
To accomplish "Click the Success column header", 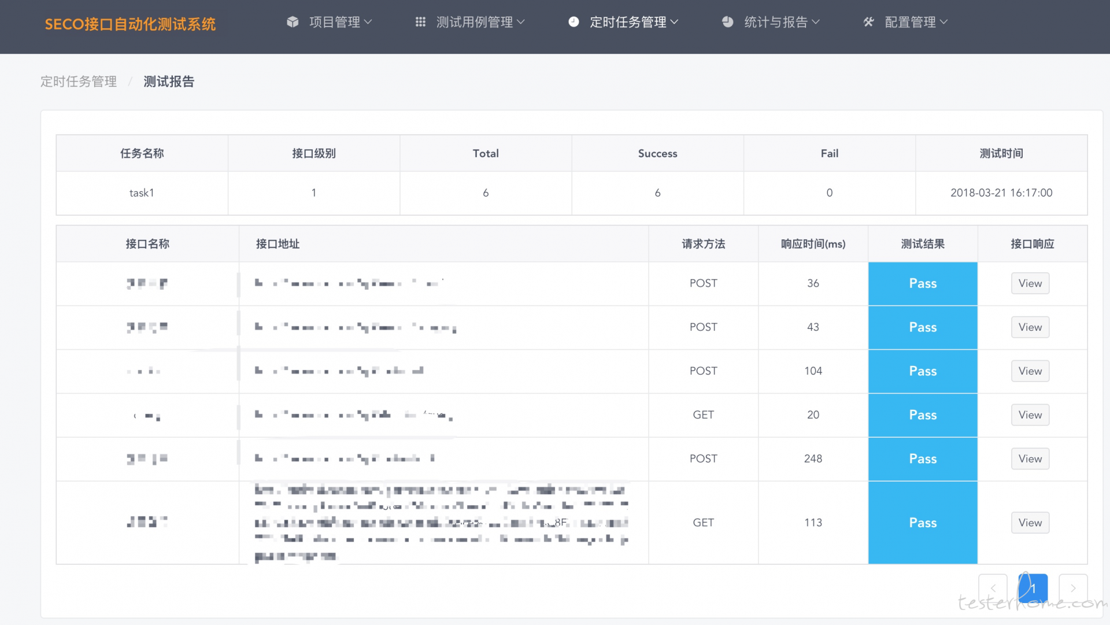I will pos(657,153).
